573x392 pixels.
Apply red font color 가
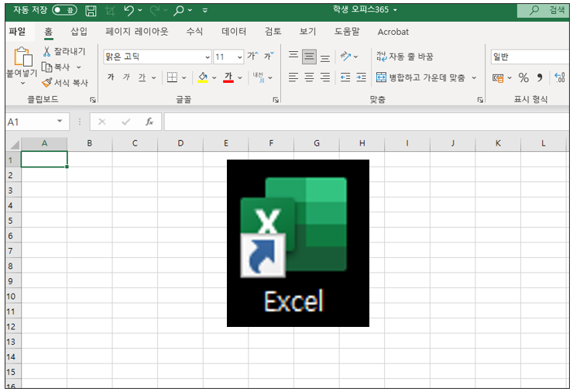tap(228, 77)
